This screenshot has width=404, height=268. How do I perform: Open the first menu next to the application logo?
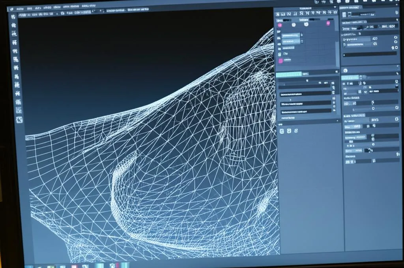pos(20,9)
